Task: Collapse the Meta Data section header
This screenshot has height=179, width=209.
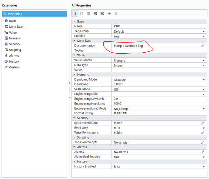Action: 74,41
